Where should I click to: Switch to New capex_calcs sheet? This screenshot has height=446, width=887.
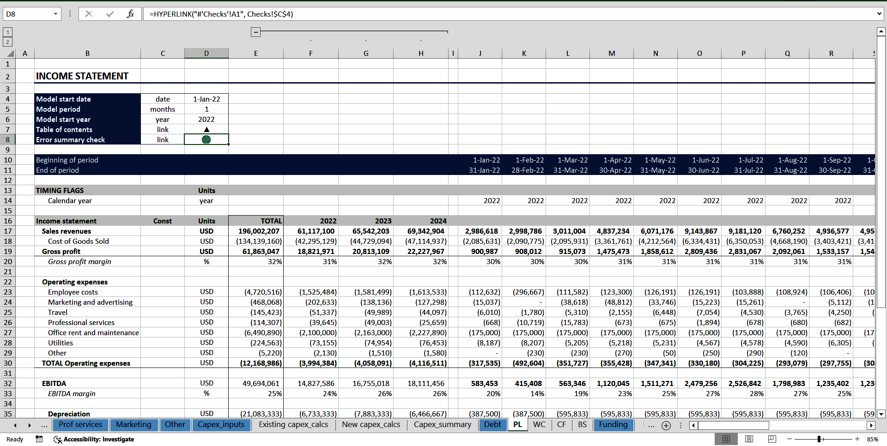[371, 424]
